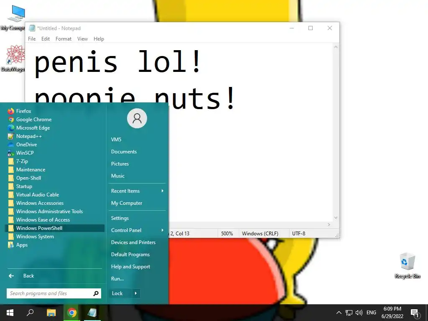Show hidden tray icons

pyautogui.click(x=339, y=313)
